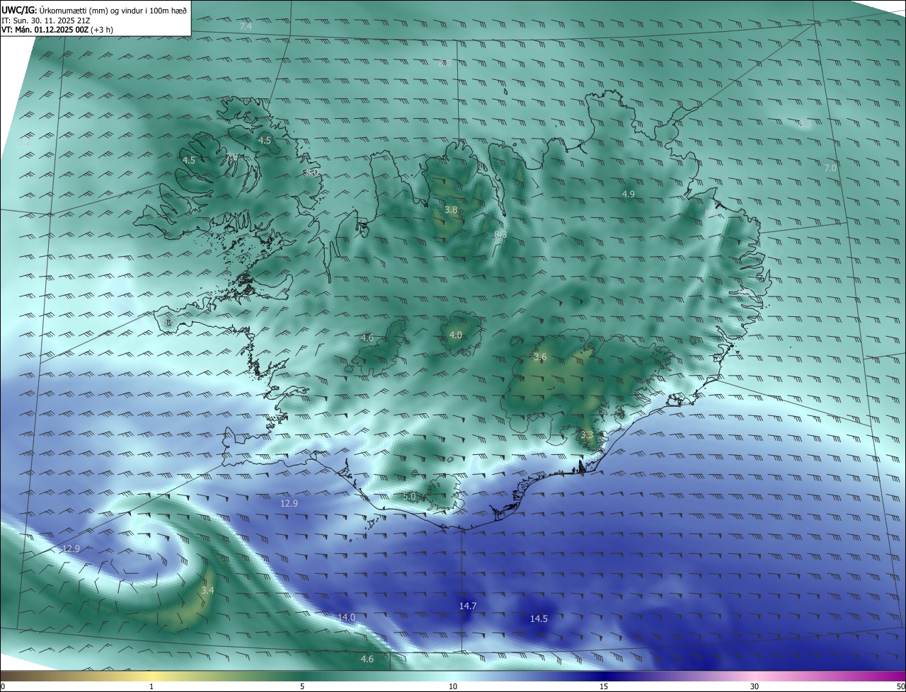Click the 1 label on the color scale
The image size is (906, 692).
click(151, 686)
